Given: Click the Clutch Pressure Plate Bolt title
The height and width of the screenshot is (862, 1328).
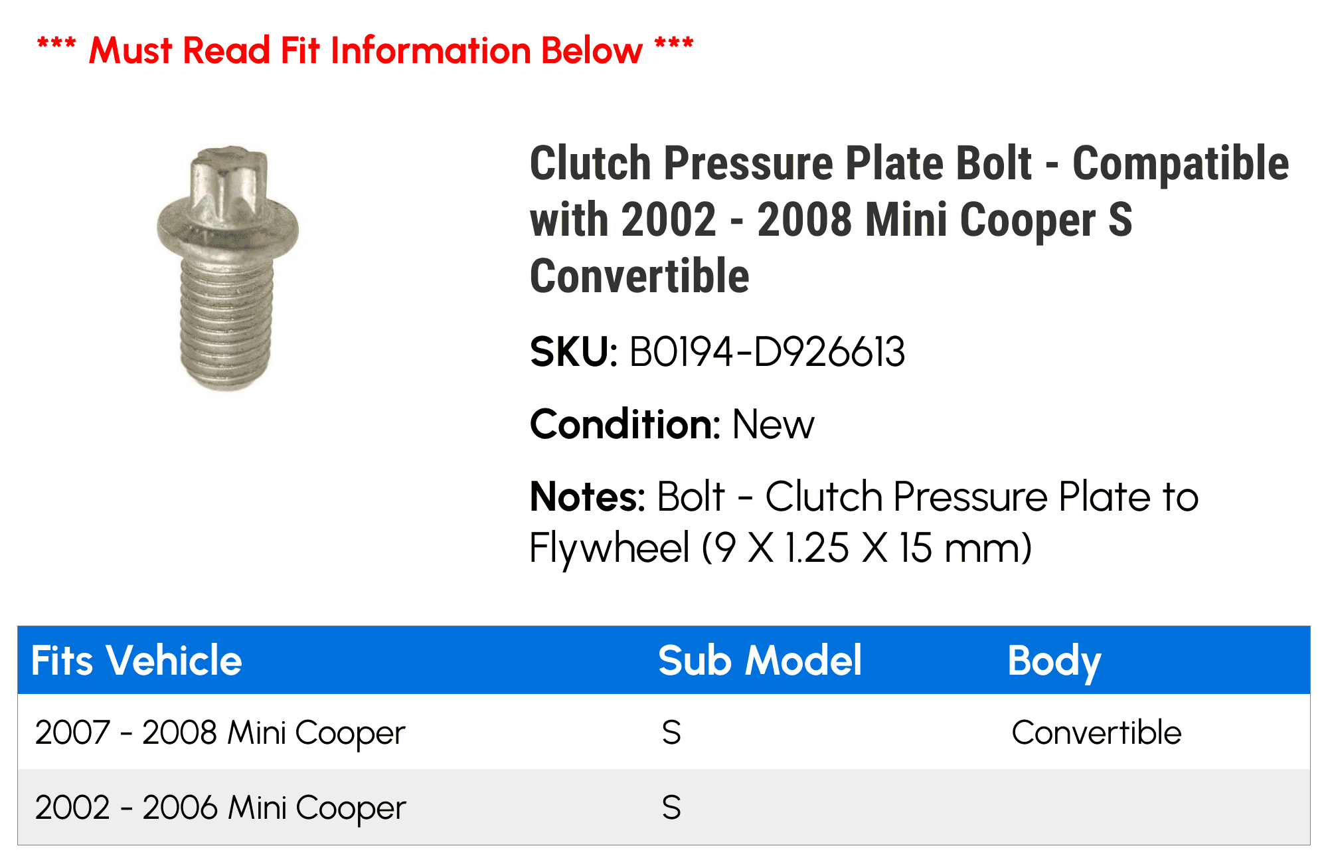Looking at the screenshot, I should click(x=908, y=219).
